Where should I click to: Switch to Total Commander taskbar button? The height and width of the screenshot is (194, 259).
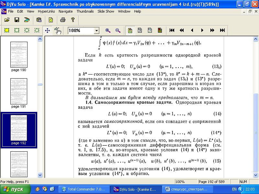pyautogui.click(x=84, y=189)
